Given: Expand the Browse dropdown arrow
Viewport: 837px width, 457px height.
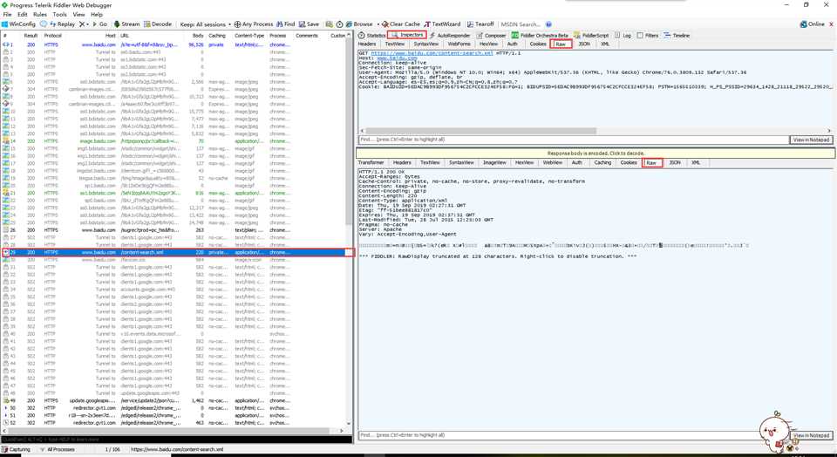Looking at the screenshot, I should 378,24.
